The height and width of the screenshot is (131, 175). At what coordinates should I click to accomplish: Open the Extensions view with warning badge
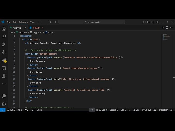[4, 60]
